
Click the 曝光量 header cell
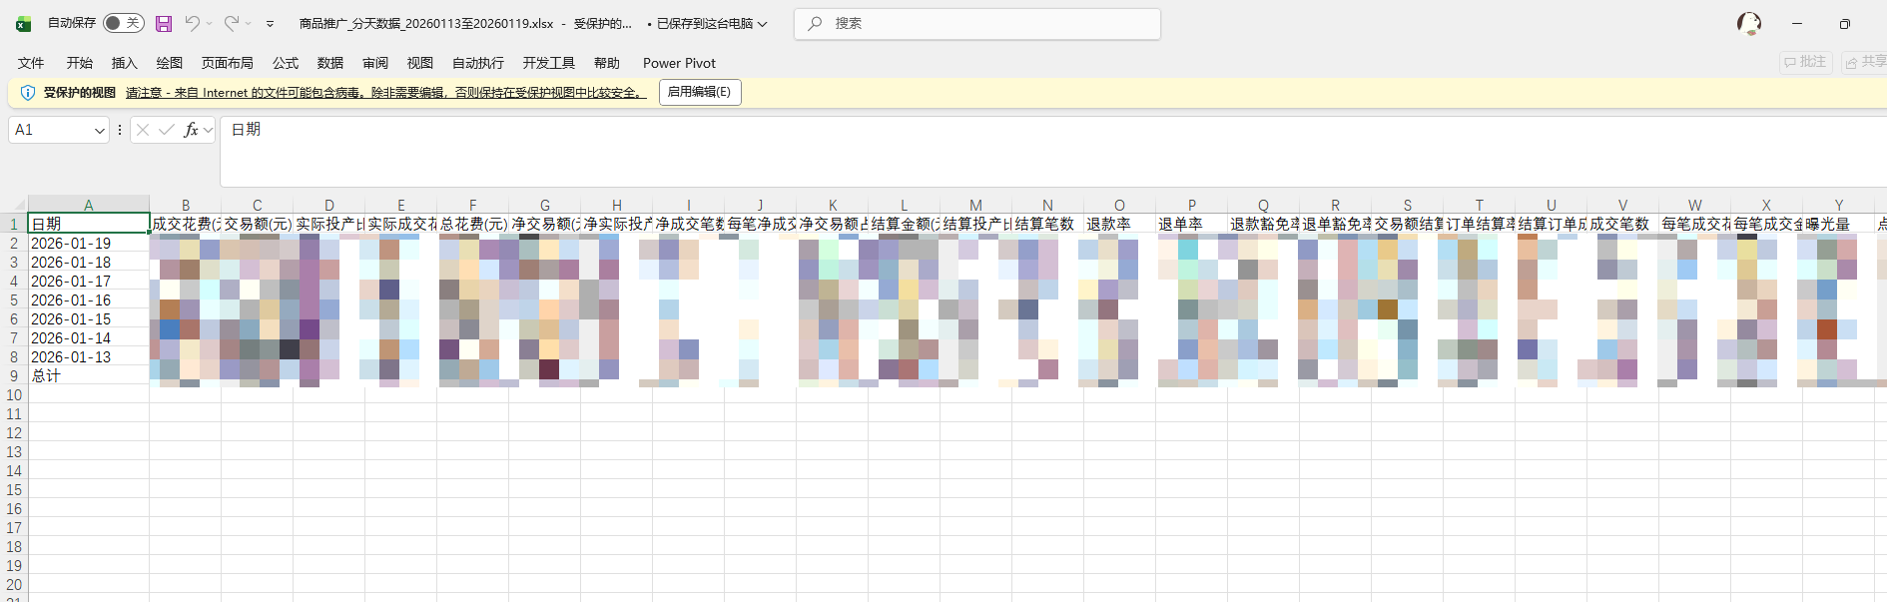1838,224
